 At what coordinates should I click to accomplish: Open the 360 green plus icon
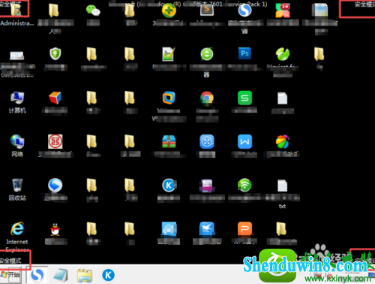click(x=169, y=11)
